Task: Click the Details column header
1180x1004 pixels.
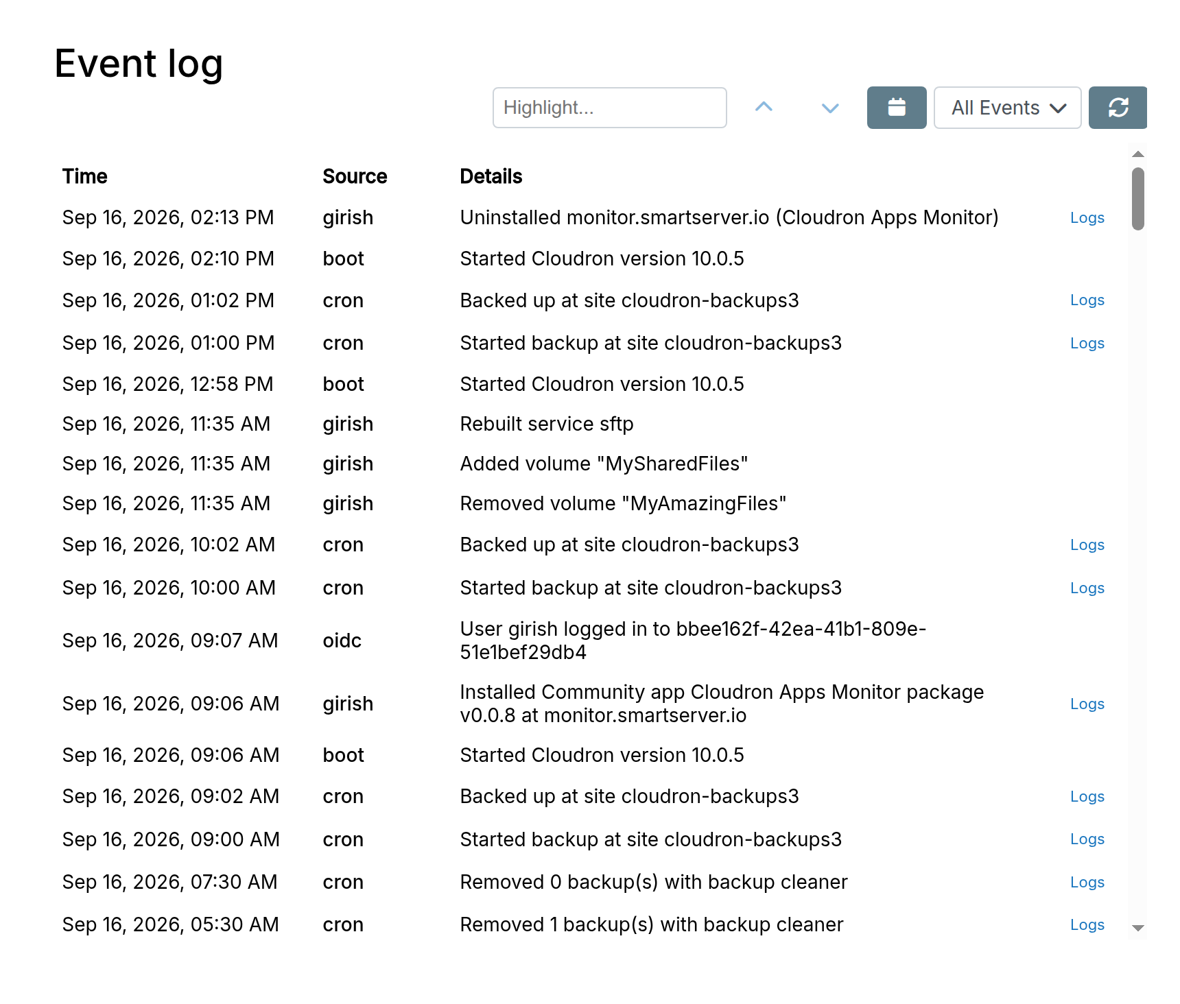Action: point(491,176)
